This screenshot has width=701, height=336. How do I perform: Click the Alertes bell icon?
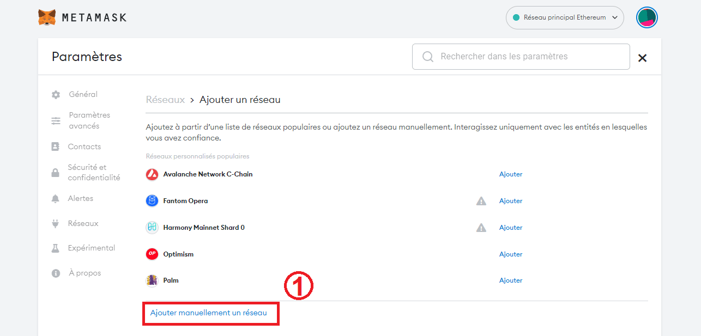tap(56, 198)
